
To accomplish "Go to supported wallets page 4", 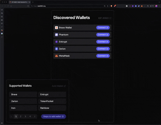I will pyautogui.click(x=30, y=117).
